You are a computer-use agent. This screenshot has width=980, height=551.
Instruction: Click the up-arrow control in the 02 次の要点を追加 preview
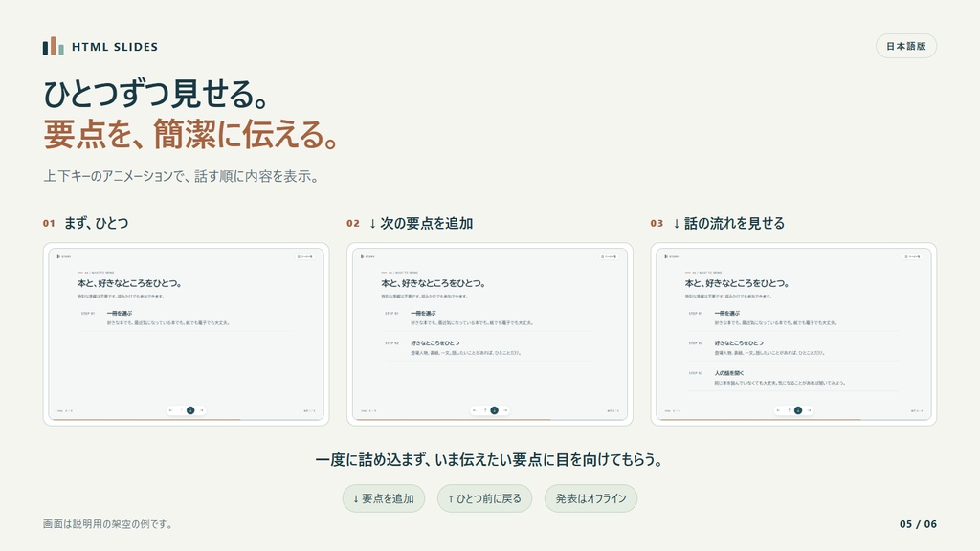coord(485,410)
